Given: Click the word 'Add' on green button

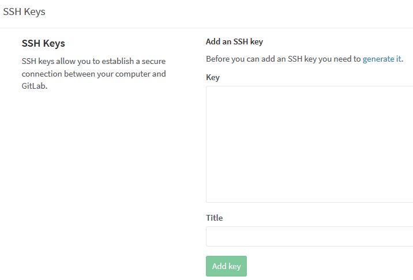Looking at the screenshot, I should click(x=219, y=266).
